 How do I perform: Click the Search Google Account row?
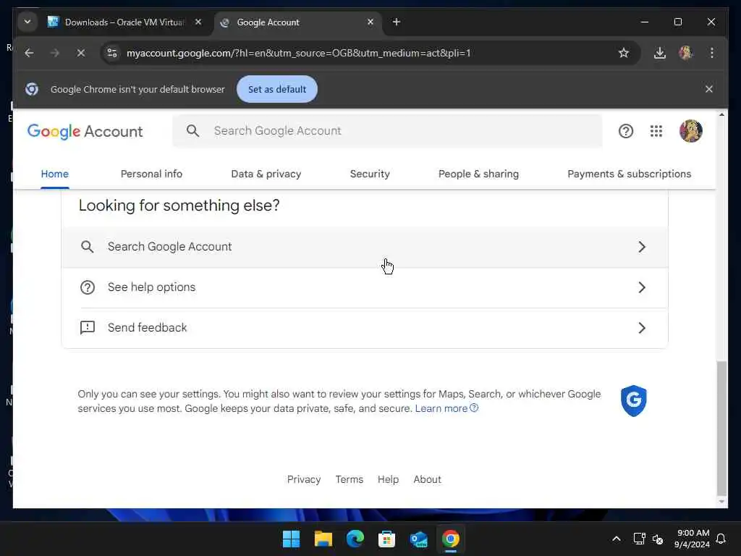point(365,247)
